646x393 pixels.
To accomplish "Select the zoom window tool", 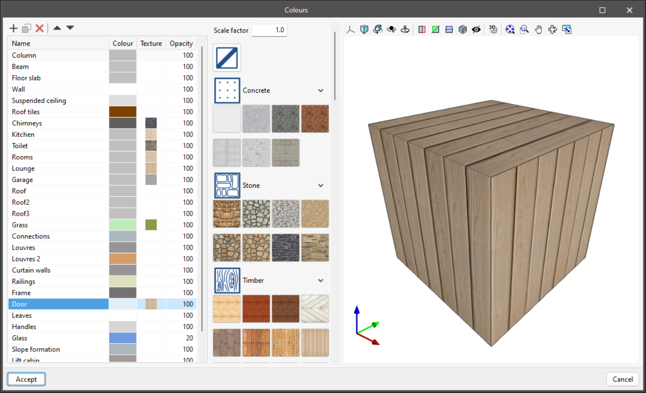I will (x=524, y=29).
